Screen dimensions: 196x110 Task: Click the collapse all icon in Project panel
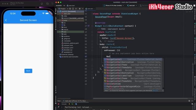coord(76,9)
